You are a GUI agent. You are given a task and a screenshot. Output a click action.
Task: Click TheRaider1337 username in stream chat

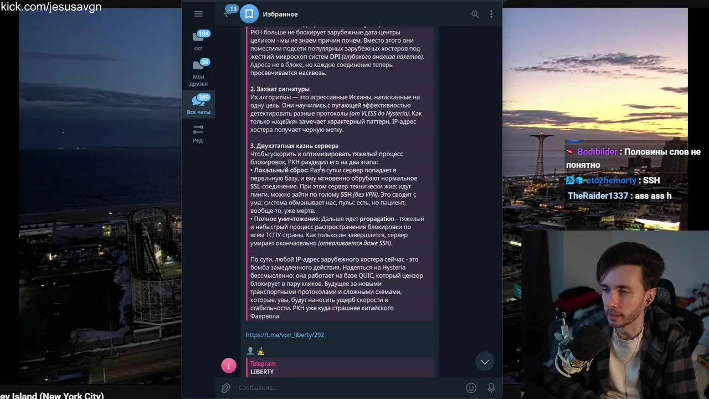point(598,196)
